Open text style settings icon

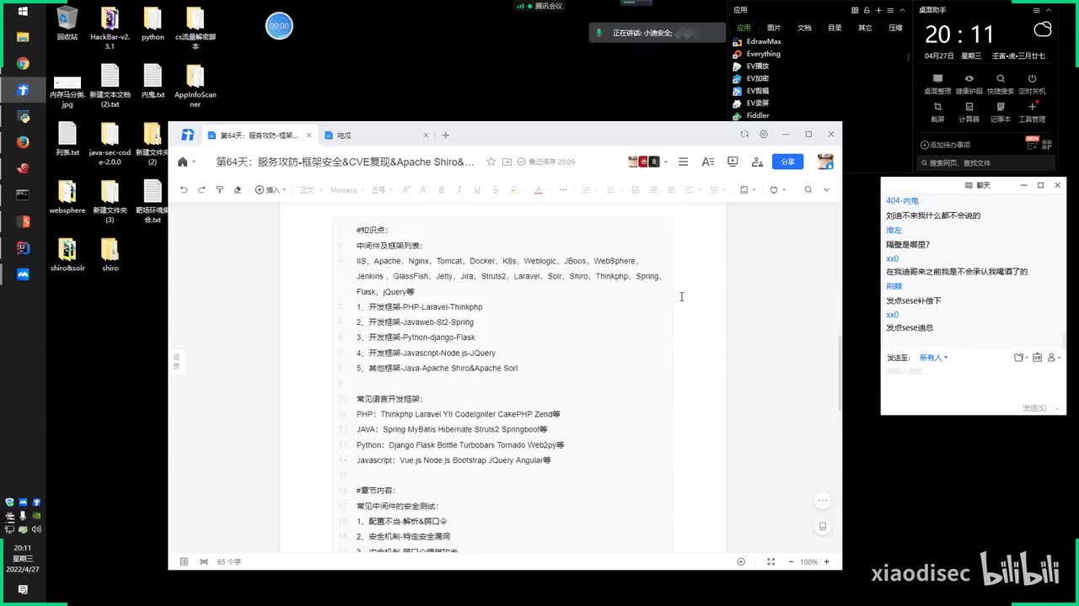708,162
